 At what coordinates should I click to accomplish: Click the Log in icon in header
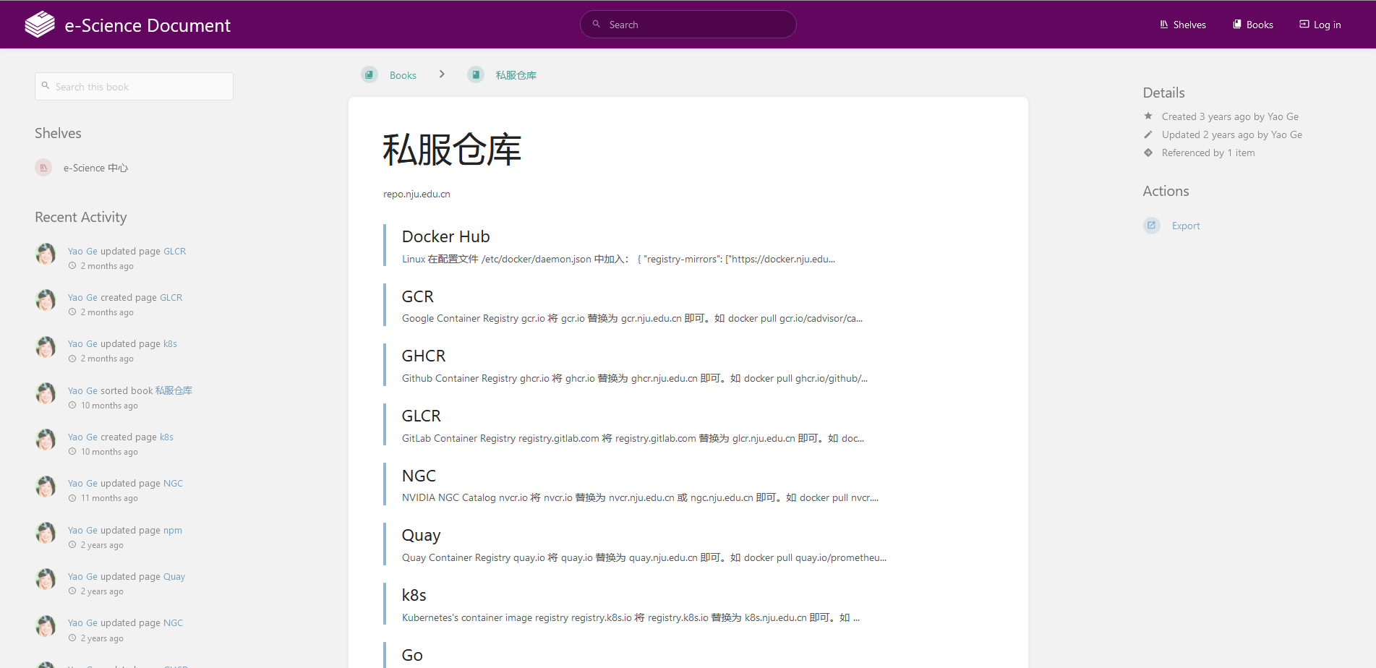click(1304, 25)
